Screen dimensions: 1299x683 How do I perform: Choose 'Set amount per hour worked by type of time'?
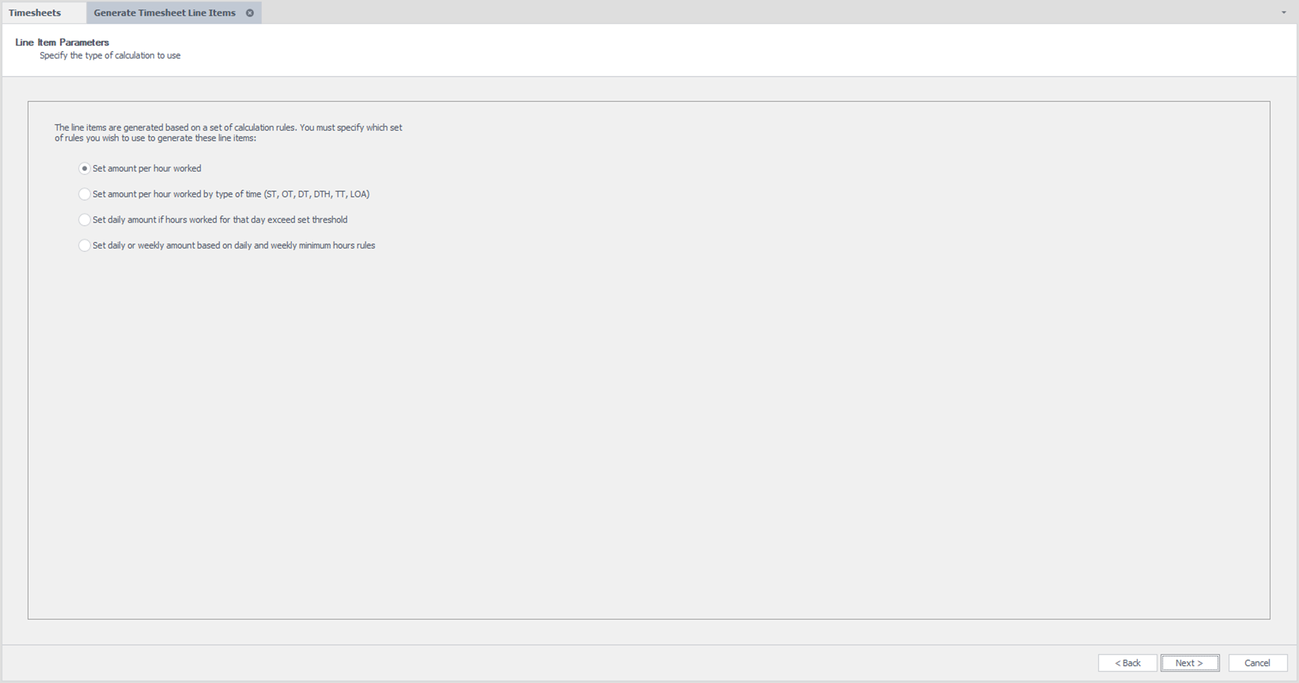coord(230,194)
